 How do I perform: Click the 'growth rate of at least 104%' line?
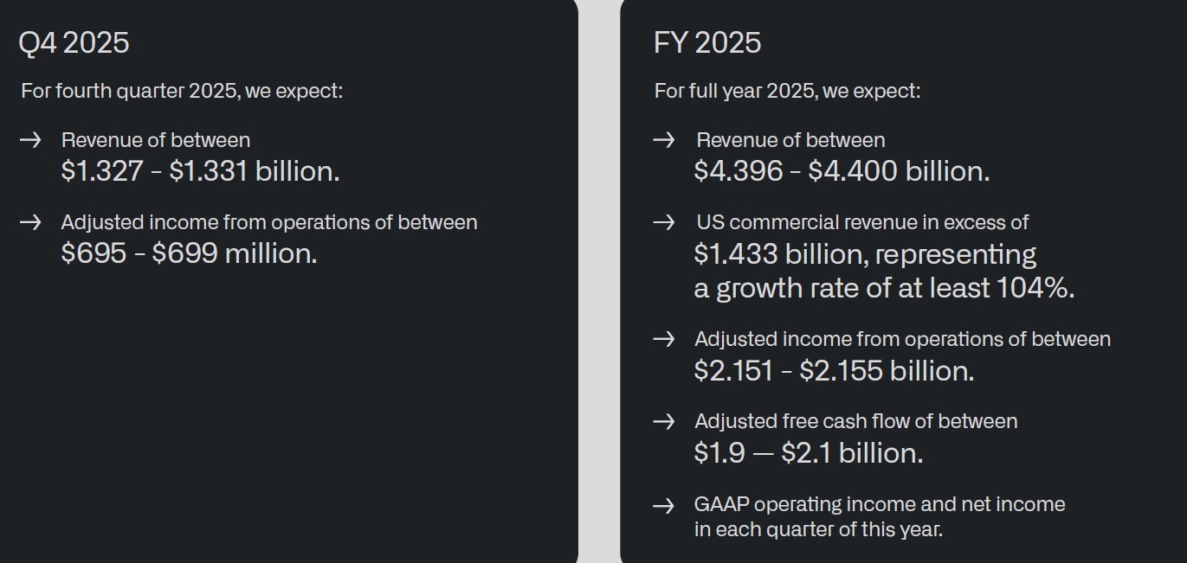coord(883,288)
